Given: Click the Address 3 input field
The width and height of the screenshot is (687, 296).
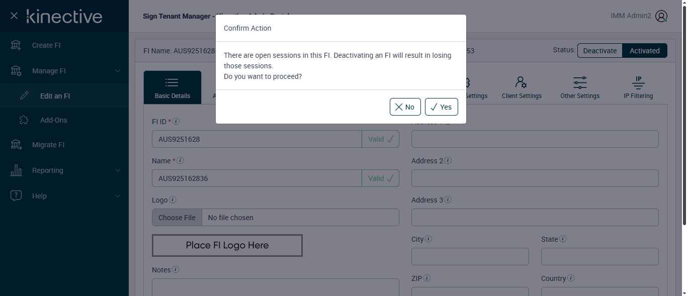Looking at the screenshot, I should [535, 218].
